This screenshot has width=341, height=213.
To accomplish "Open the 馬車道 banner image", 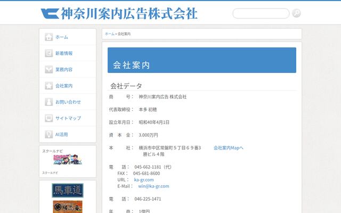I will pyautogui.click(x=68, y=191).
